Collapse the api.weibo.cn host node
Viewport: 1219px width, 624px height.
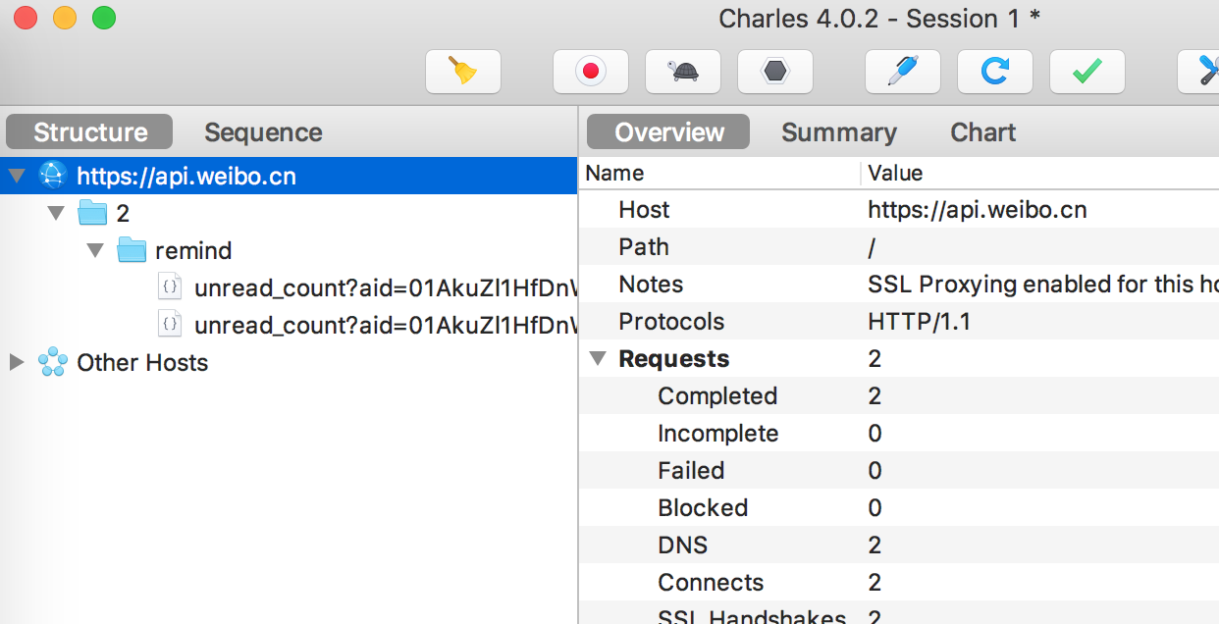click(17, 177)
